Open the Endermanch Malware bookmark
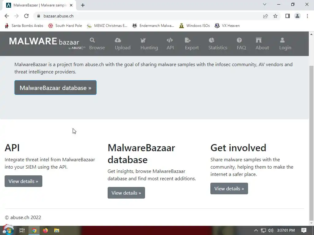 (153, 26)
